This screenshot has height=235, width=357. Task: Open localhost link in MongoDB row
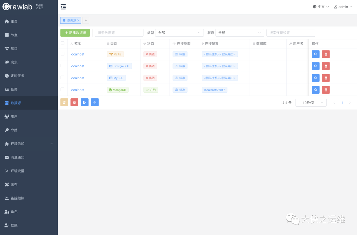[x=77, y=90]
